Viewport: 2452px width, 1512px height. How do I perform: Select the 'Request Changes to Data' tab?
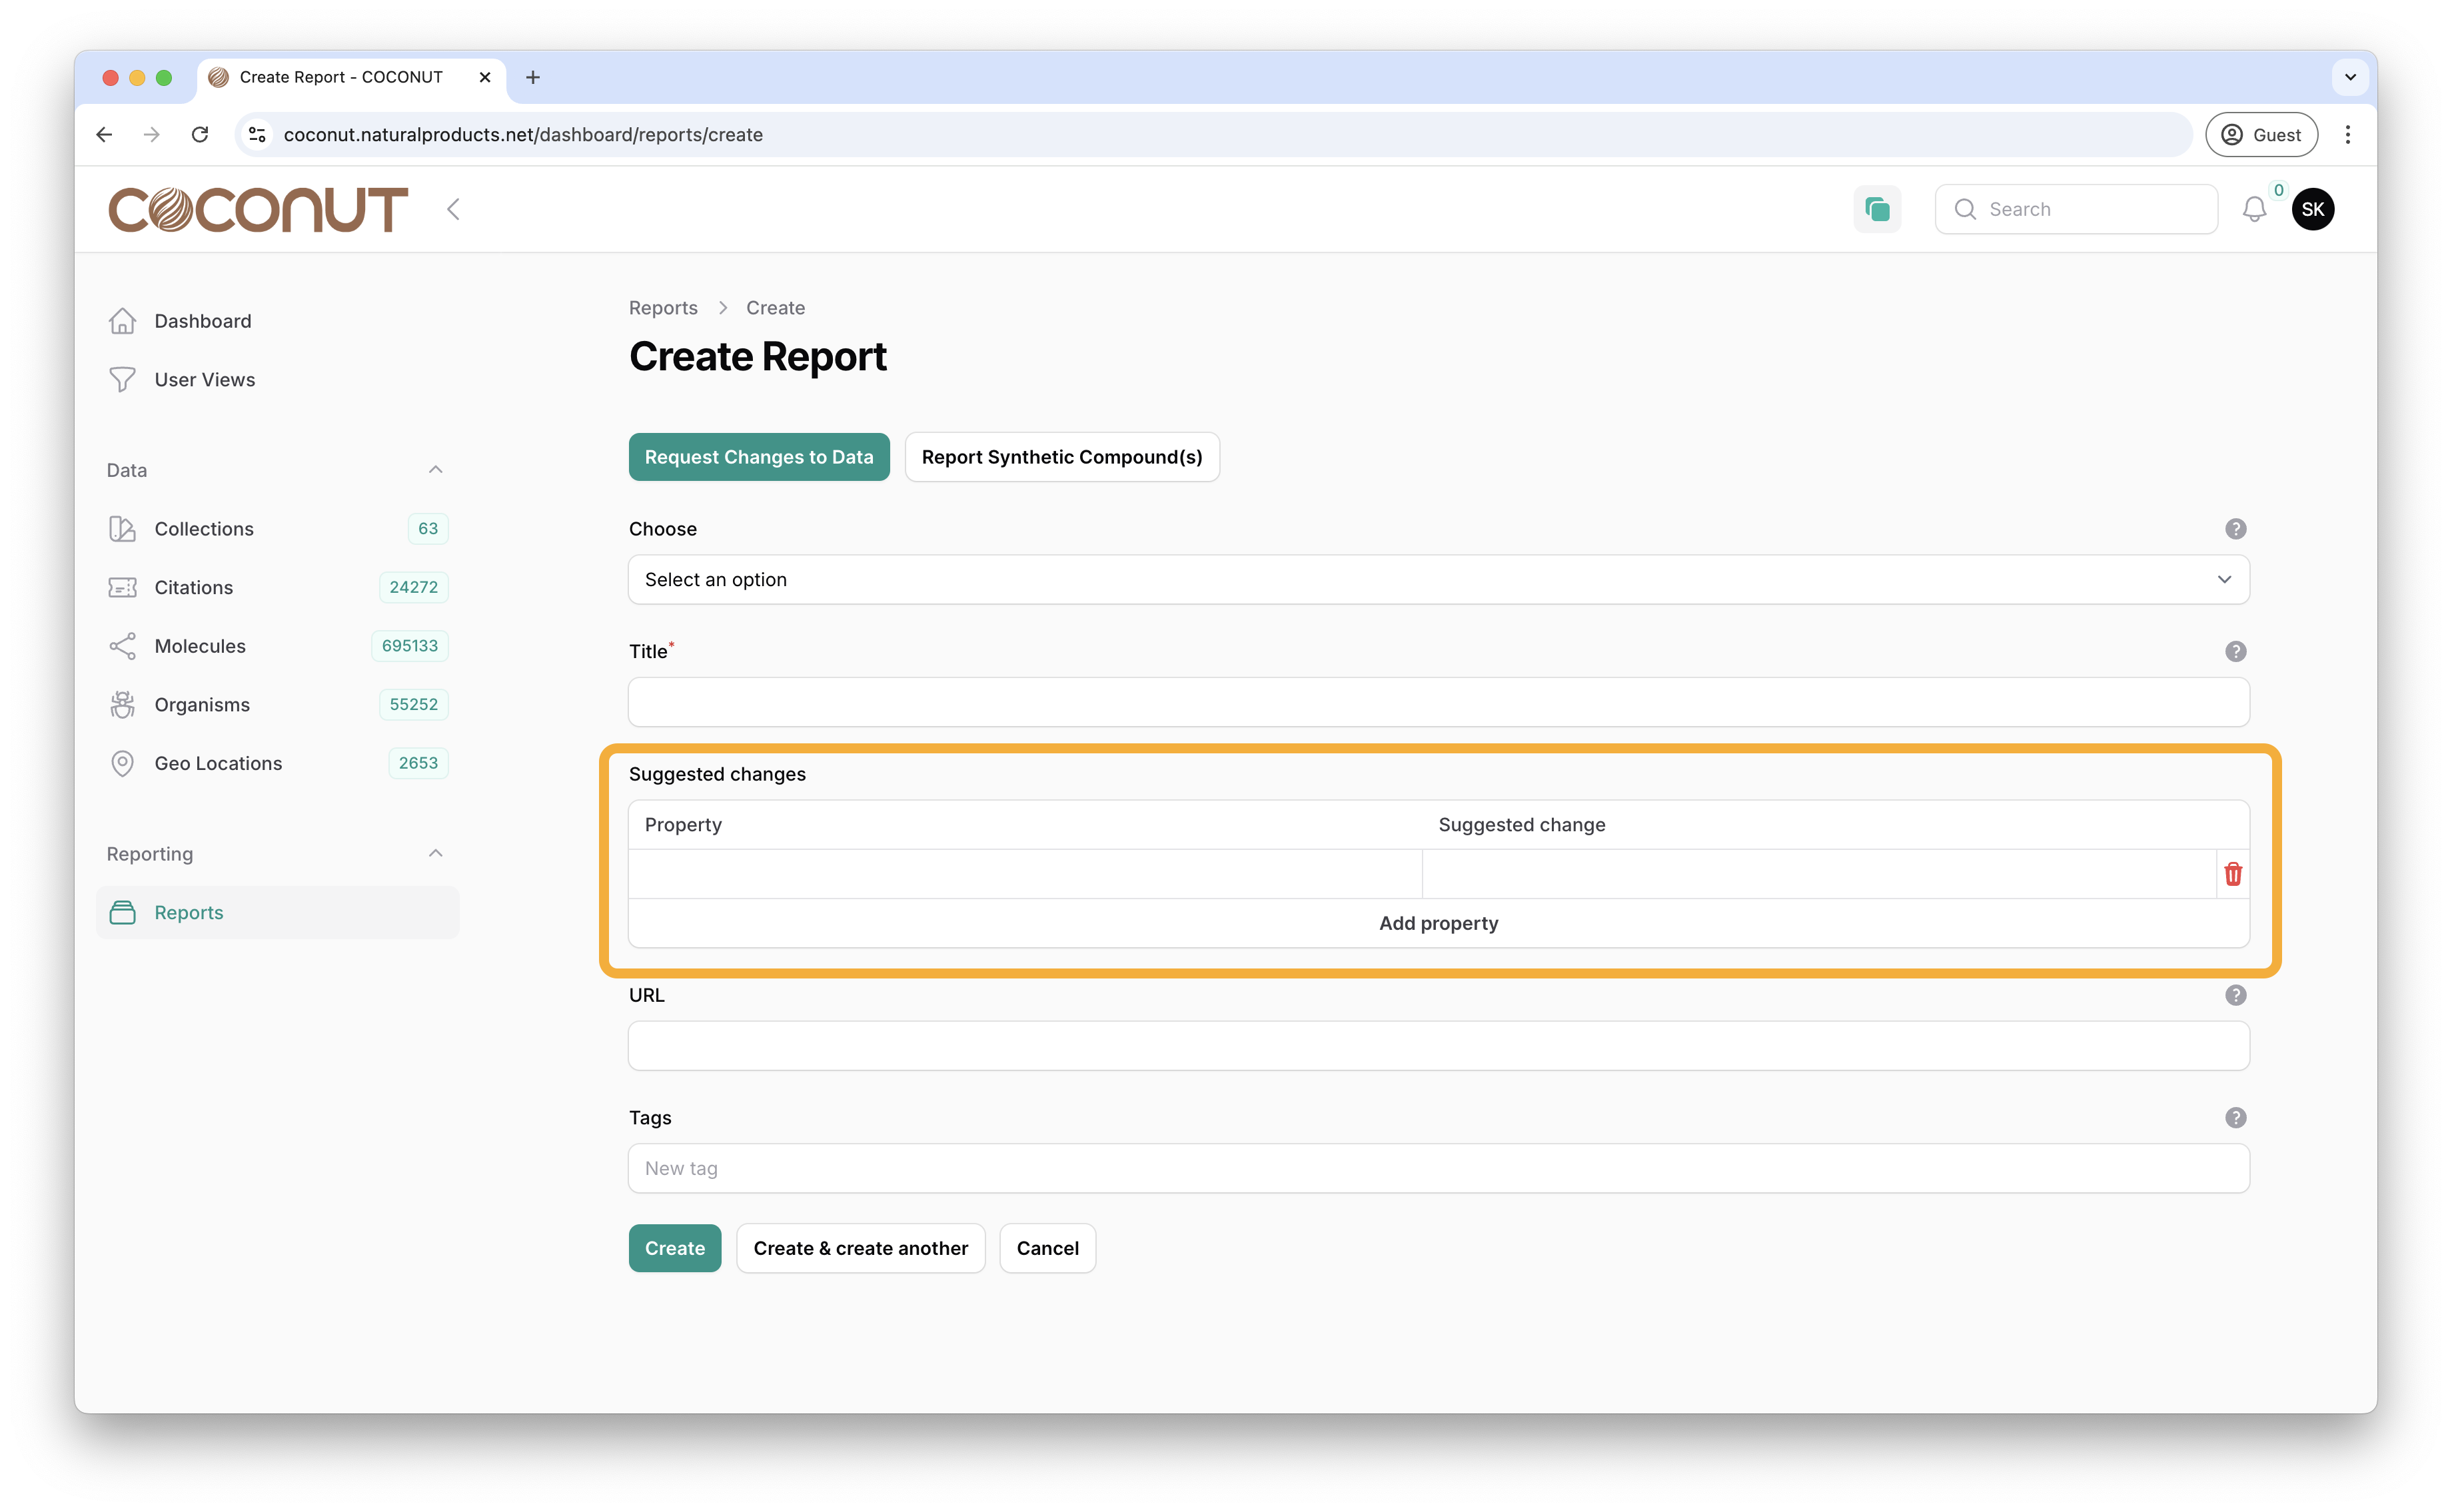tap(758, 457)
